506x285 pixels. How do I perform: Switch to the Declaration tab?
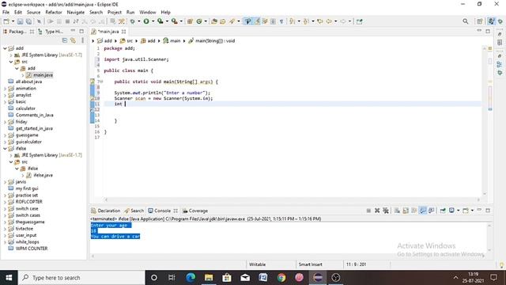pyautogui.click(x=105, y=211)
